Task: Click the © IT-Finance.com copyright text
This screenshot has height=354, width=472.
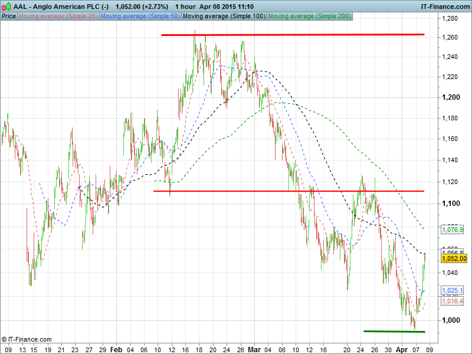Action: click(27, 339)
